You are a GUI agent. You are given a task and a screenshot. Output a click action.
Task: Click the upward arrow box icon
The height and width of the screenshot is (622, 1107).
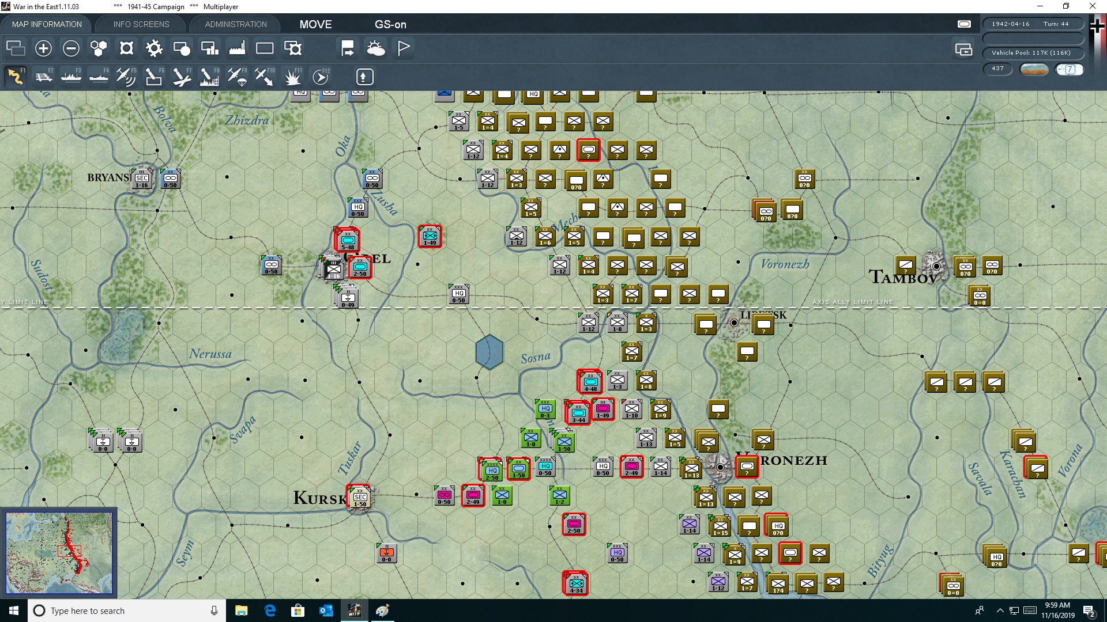click(364, 77)
